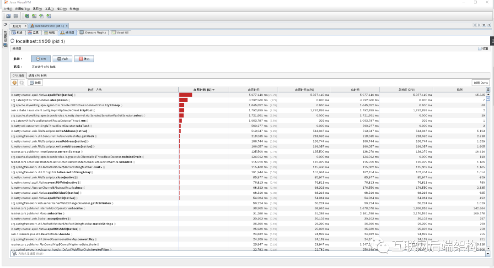Switch to the 监视 tab
The height and width of the screenshot is (268, 494).
(x=33, y=33)
